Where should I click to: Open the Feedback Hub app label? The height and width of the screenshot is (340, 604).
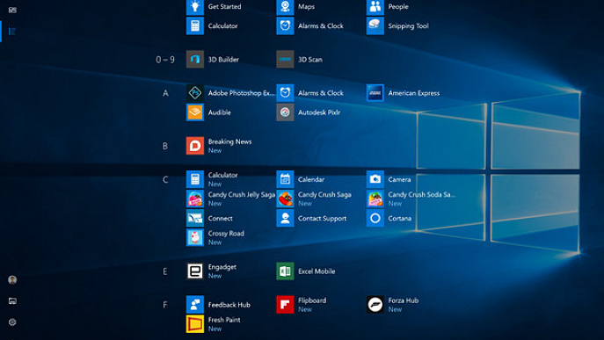pos(229,305)
